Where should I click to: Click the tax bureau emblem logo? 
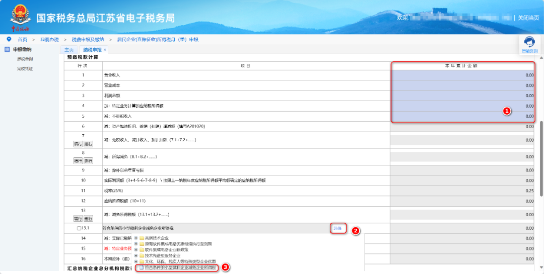21,17
